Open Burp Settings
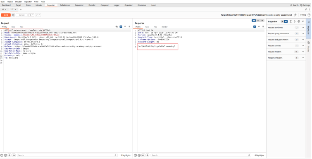The height and width of the screenshot is (159, 312). pos(305,5)
